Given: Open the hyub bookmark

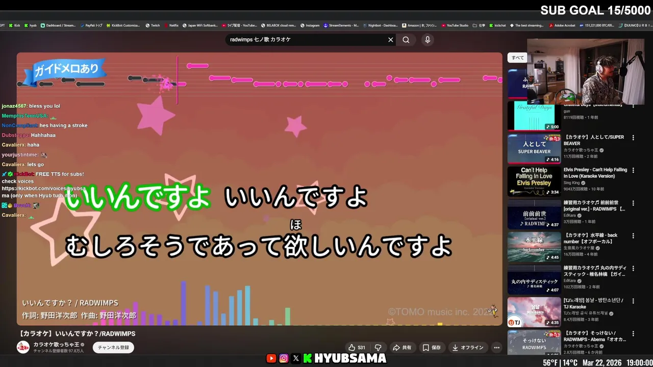Looking at the screenshot, I should (x=31, y=25).
